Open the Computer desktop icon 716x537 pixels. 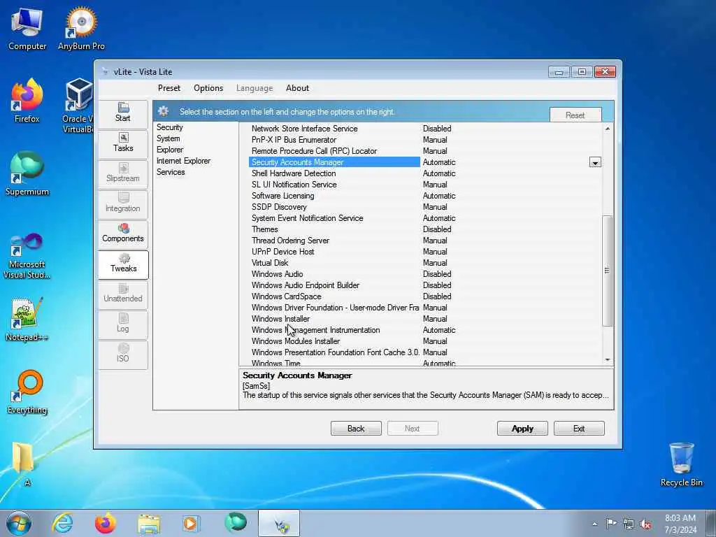(x=27, y=28)
